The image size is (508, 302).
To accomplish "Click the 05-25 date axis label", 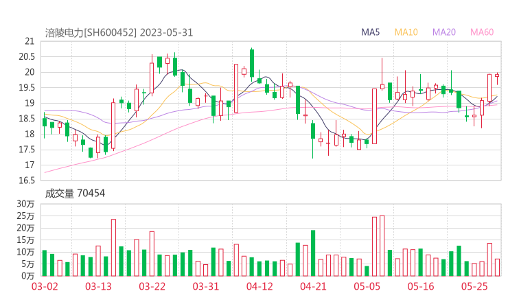I will [474, 286].
